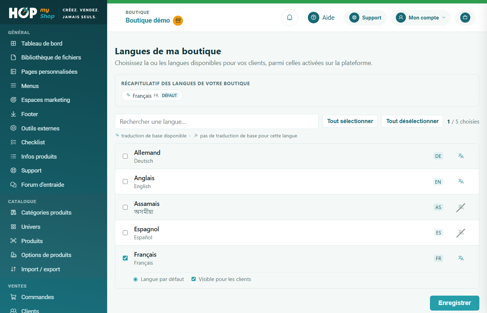Screen dimensions: 487x313
Task: Click translation icon in Allemand row
Action: click(461, 156)
